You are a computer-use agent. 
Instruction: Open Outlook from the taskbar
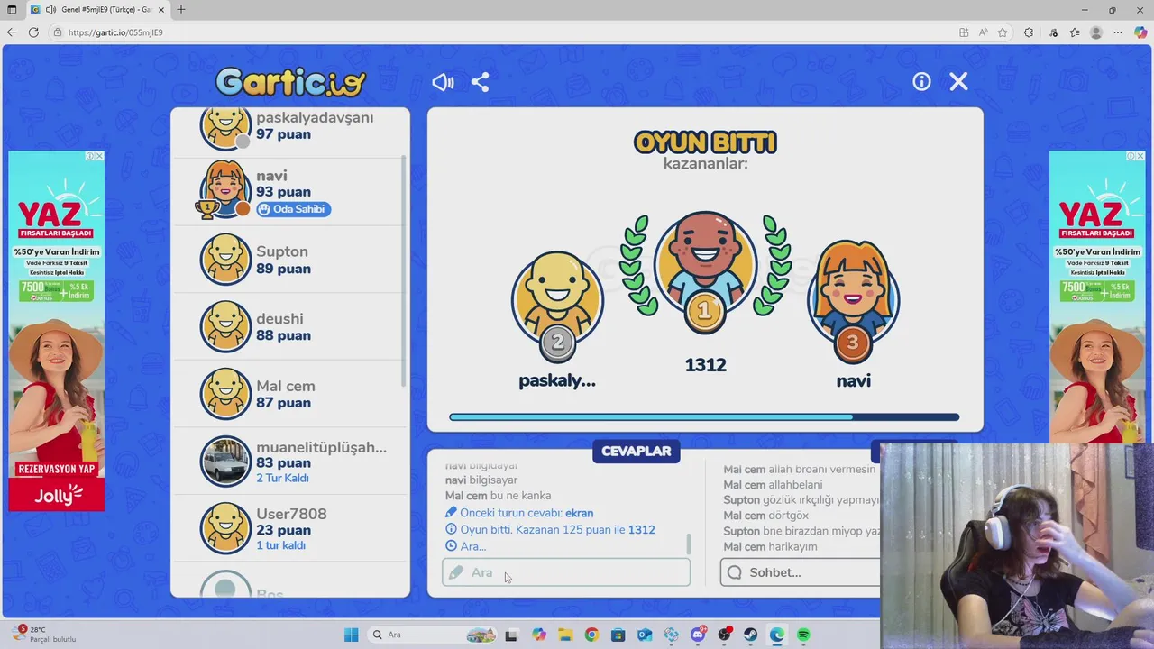645,635
